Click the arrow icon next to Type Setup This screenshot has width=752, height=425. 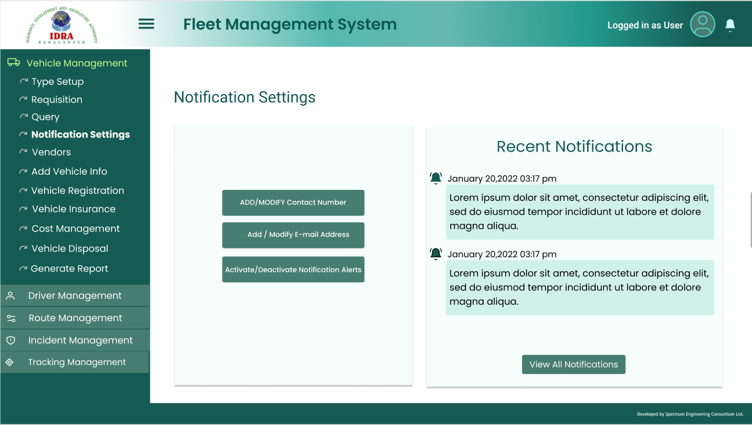point(24,81)
